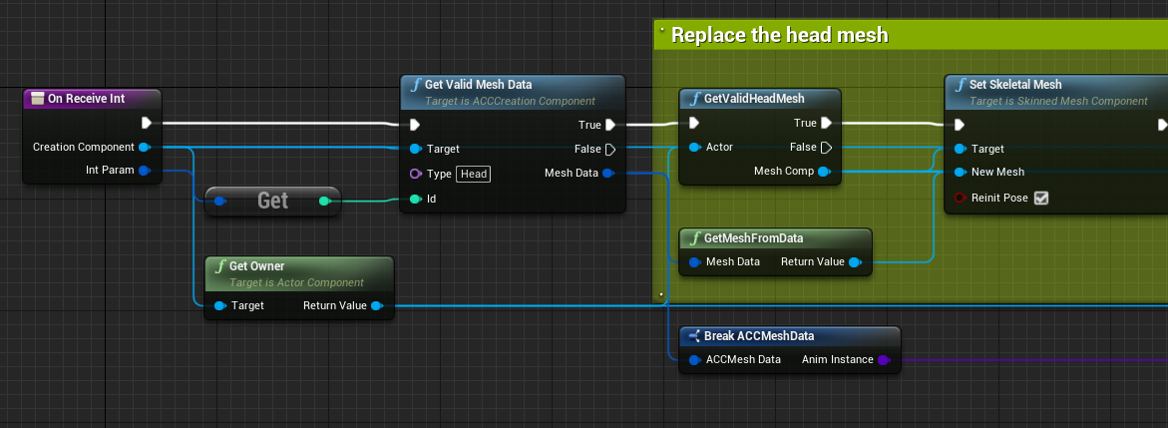This screenshot has height=428, width=1168.
Task: Click the Reinit Pose checkbox
Action: coord(1041,198)
